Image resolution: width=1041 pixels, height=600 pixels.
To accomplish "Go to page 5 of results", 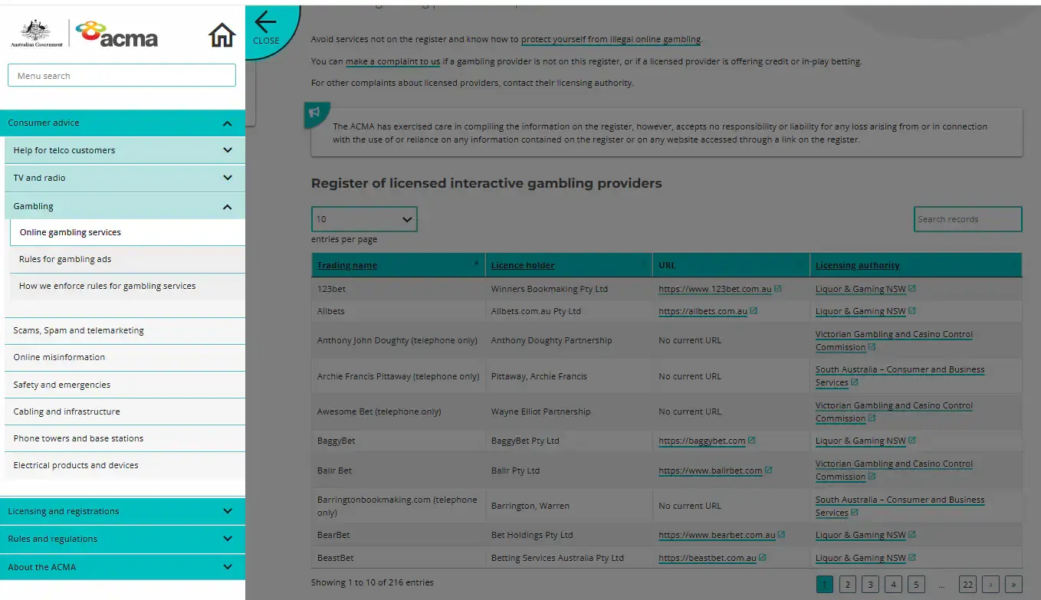I will click(x=916, y=585).
